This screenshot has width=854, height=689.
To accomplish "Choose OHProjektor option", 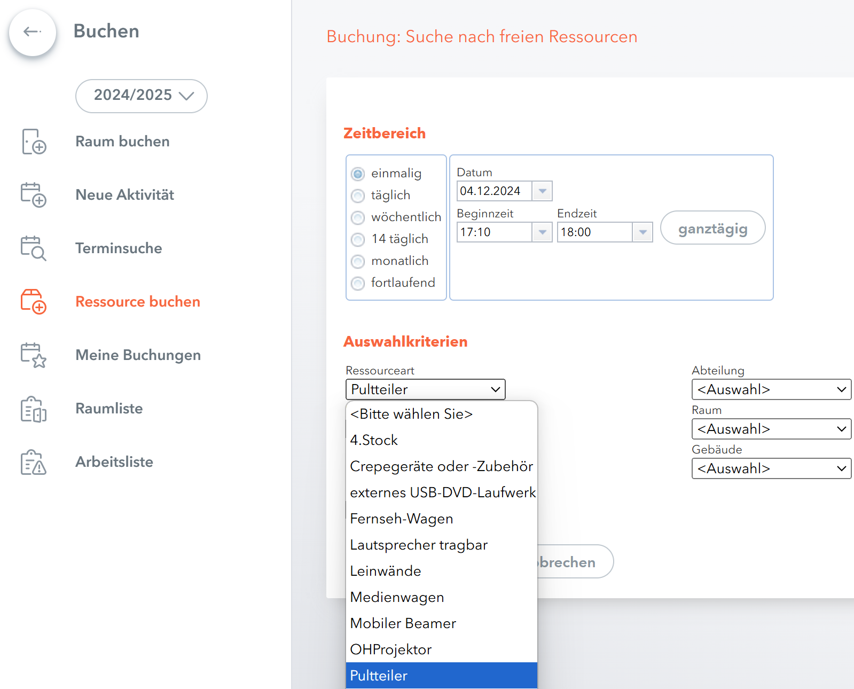I will point(442,649).
